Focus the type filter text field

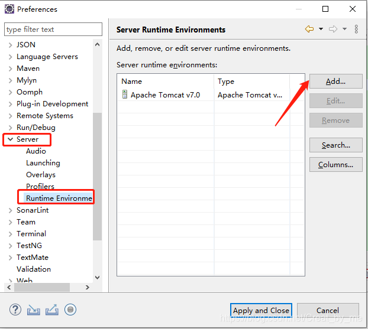pyautogui.click(x=53, y=30)
